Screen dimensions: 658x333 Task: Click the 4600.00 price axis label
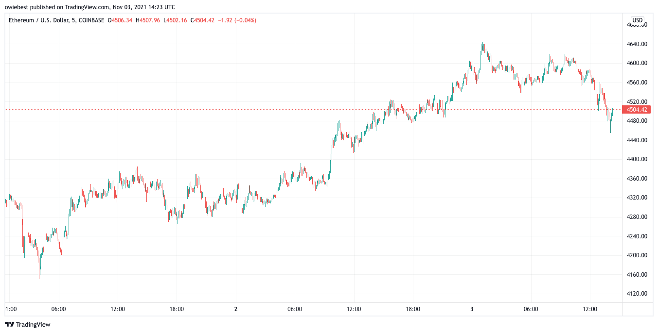(x=637, y=63)
